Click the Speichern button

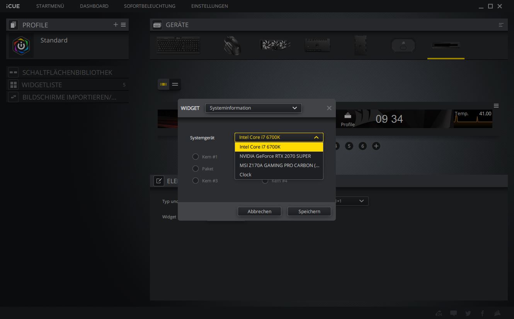coord(309,211)
